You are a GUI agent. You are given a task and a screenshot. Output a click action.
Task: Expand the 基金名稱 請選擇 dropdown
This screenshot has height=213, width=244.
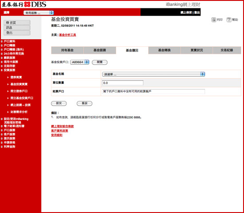click(153, 74)
